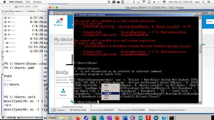The image size is (214, 120).
Task: Open the Arduino taskbar icon
Action: (140, 118)
